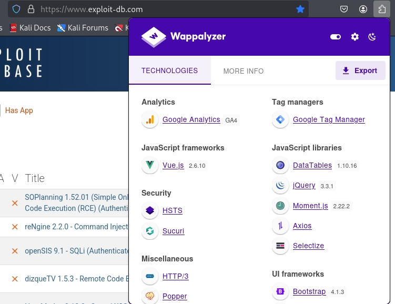Image resolution: width=395 pixels, height=304 pixels.
Task: Open the Kali Docs bookmark
Action: pos(30,28)
